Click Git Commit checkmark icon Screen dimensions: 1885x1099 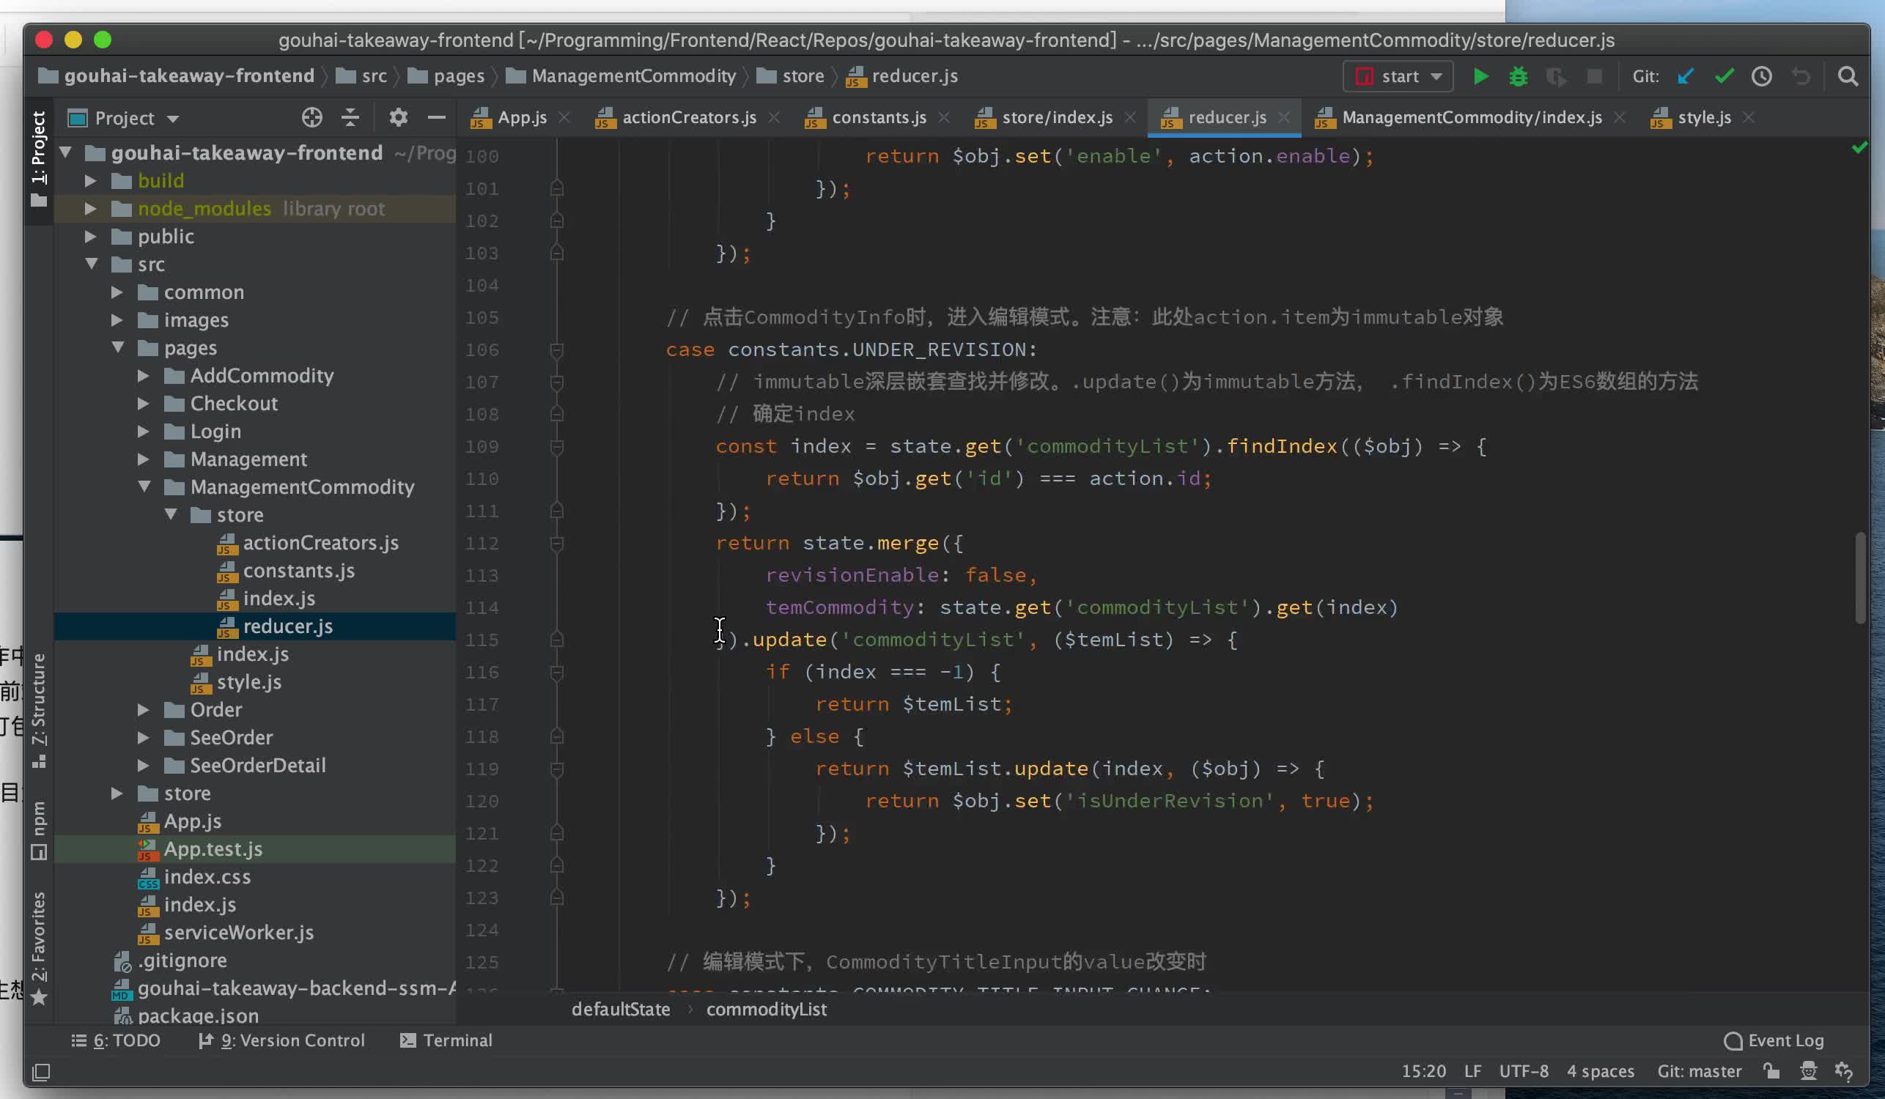click(1724, 76)
